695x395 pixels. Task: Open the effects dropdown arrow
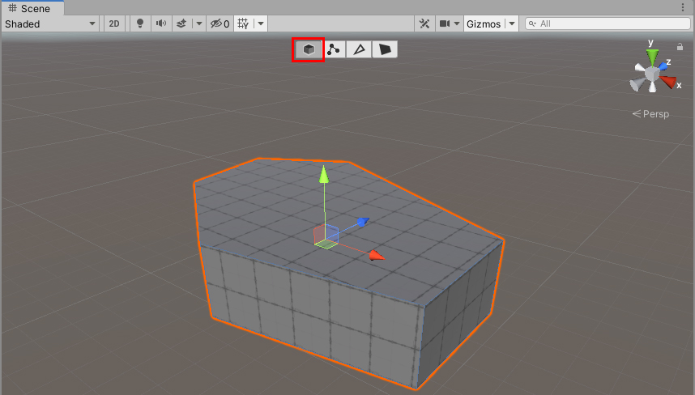(x=199, y=24)
